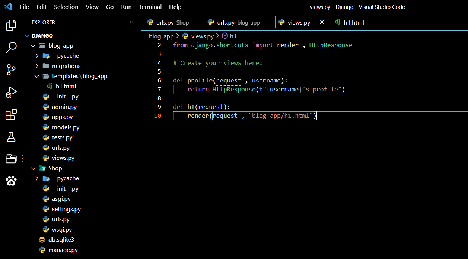Click the Shop folder icon

(x=42, y=168)
